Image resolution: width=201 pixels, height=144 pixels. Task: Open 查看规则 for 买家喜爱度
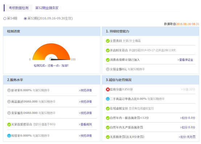click(x=85, y=124)
